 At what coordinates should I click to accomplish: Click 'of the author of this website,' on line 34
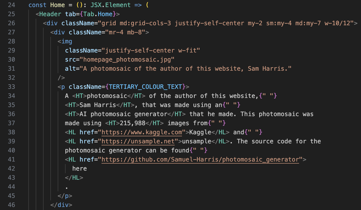(204, 96)
